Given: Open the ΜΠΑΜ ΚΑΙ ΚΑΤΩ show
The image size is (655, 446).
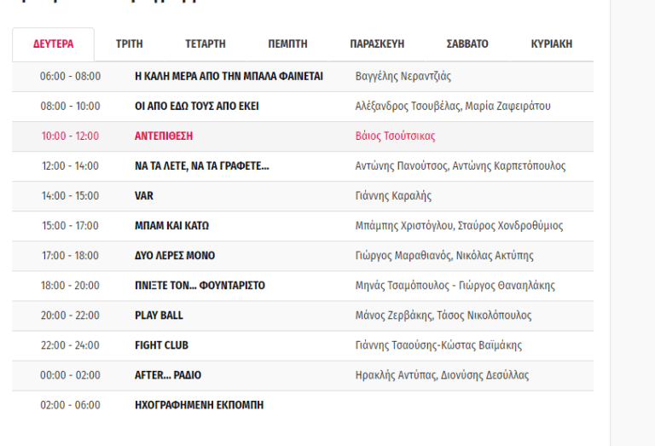Looking at the screenshot, I should click(171, 226).
